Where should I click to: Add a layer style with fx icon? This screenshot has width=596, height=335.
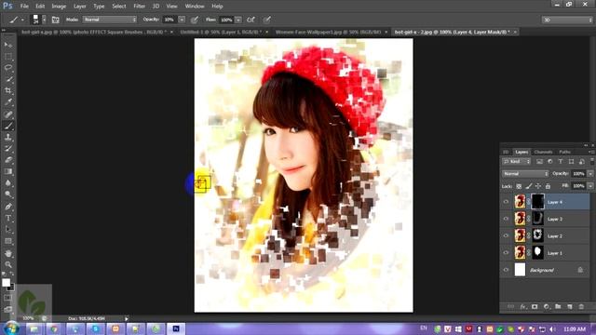pos(523,306)
